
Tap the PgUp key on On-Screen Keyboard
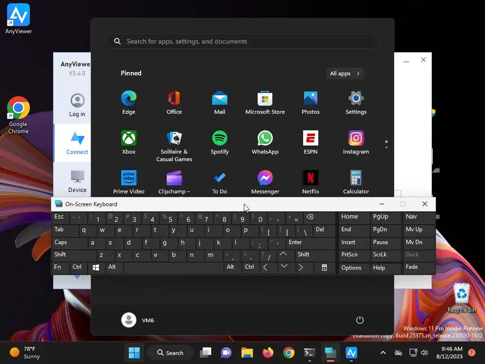point(386,218)
